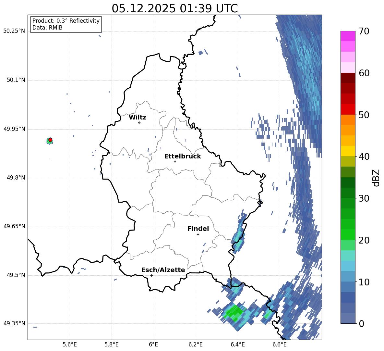Select the magenta 70 dBZ colorbar segment
Screen dimensions: 384x351
(x=348, y=36)
